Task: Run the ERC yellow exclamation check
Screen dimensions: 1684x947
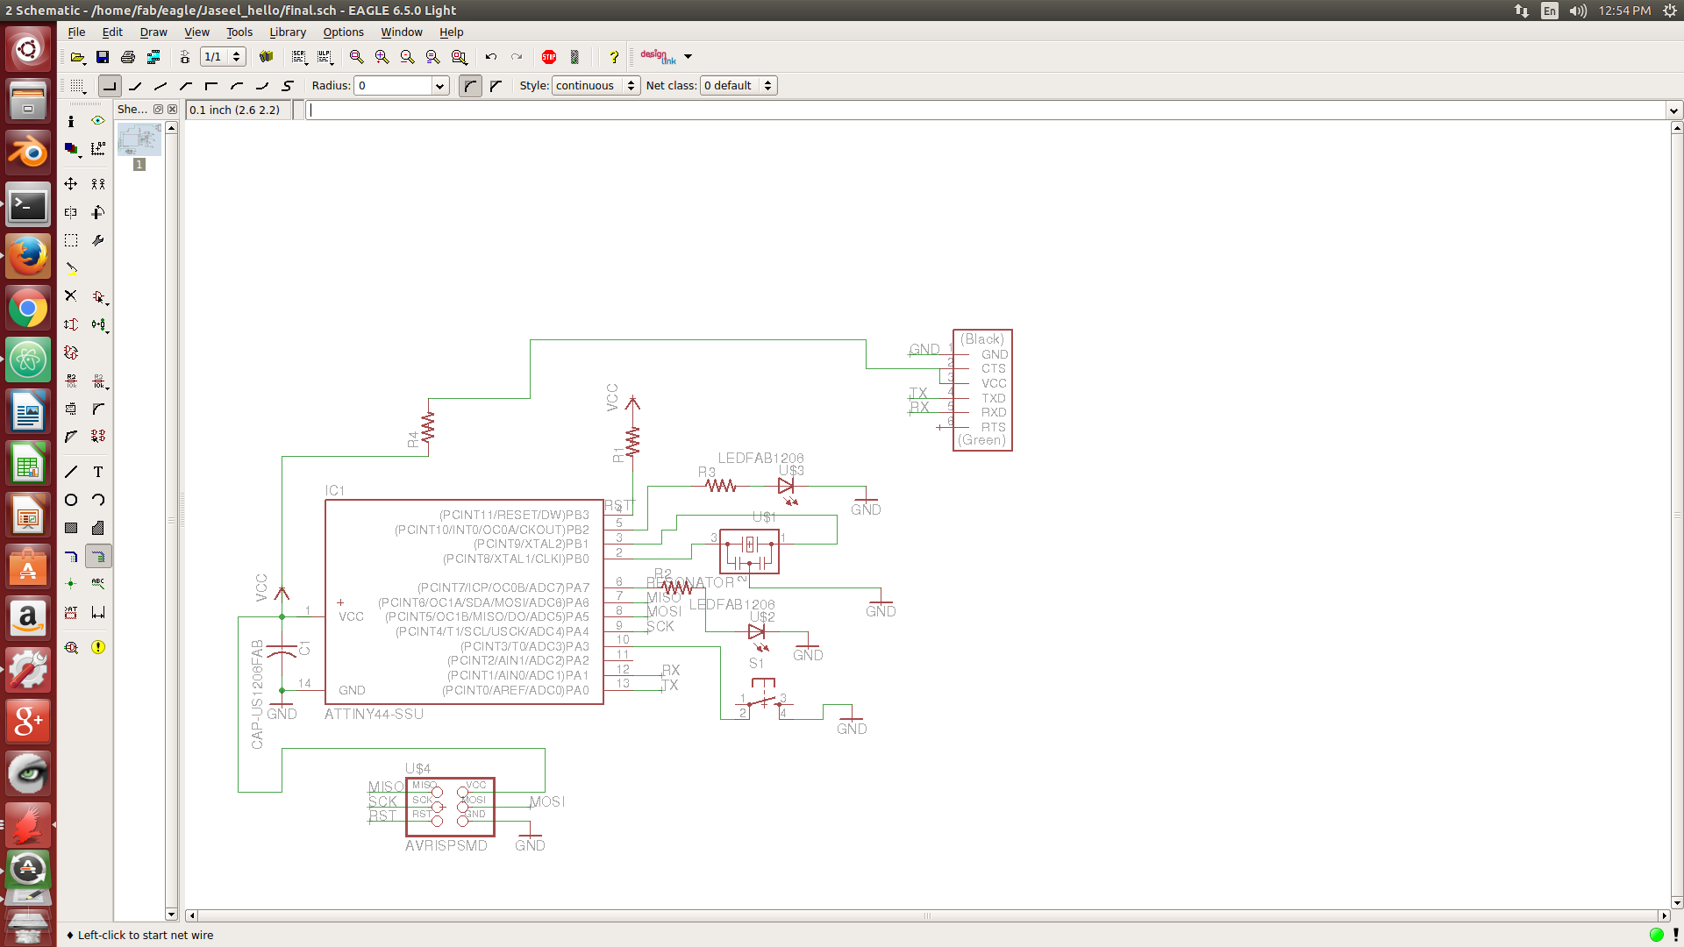Action: (x=98, y=647)
